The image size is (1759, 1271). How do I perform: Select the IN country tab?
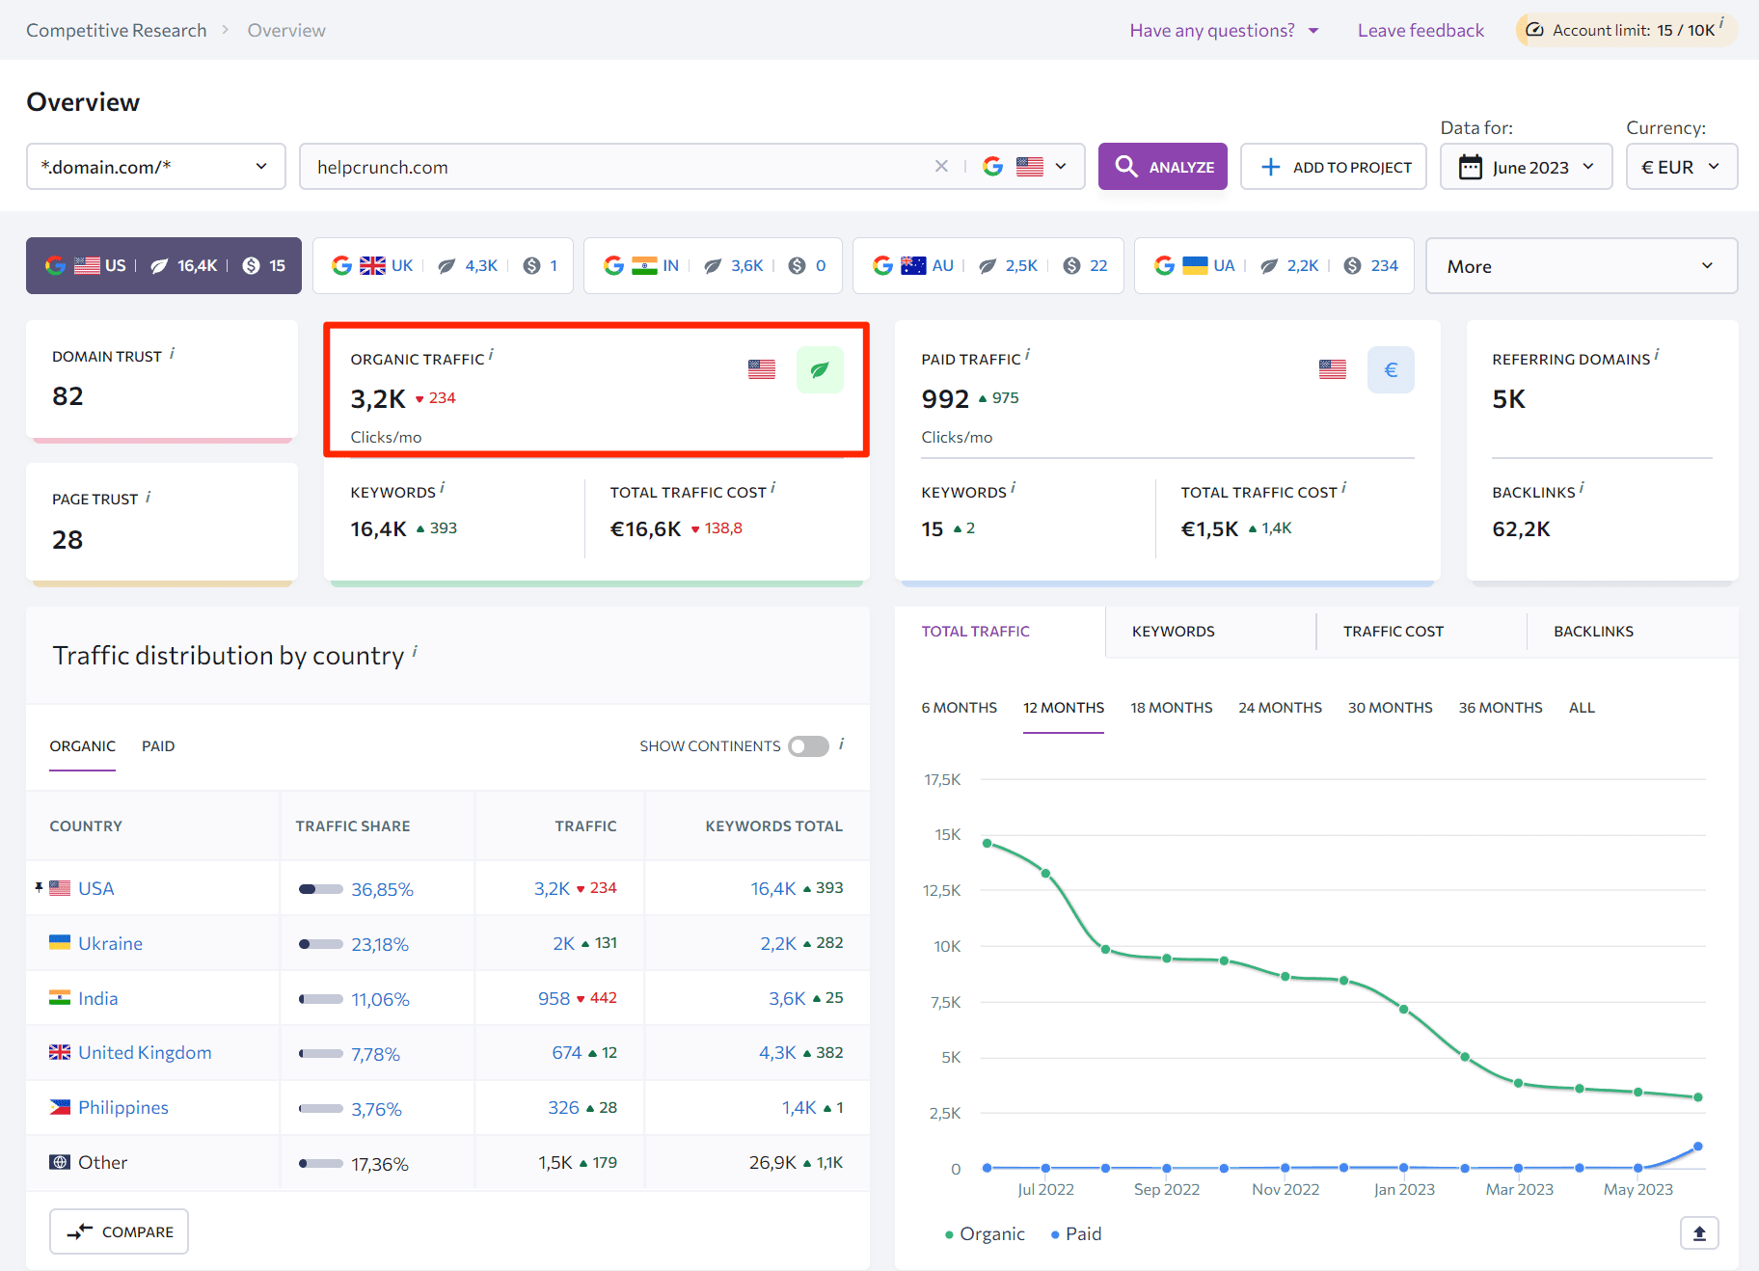pyautogui.click(x=713, y=265)
